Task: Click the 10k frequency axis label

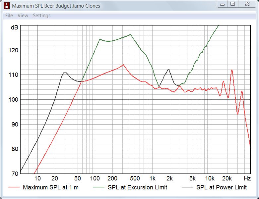Action: point(210,178)
